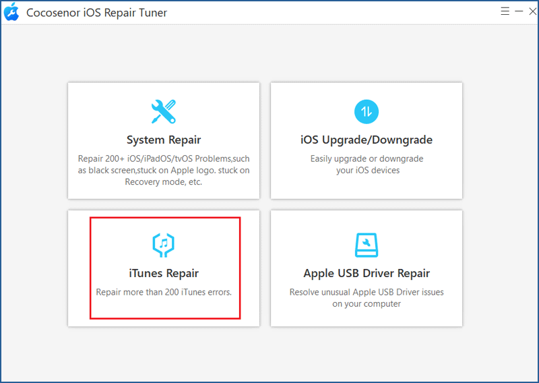Open the hamburger menu in title bar

coord(505,11)
